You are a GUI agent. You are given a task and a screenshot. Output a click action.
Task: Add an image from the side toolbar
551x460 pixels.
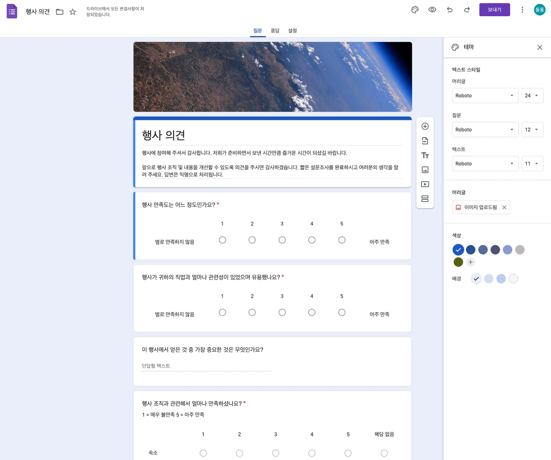point(425,170)
